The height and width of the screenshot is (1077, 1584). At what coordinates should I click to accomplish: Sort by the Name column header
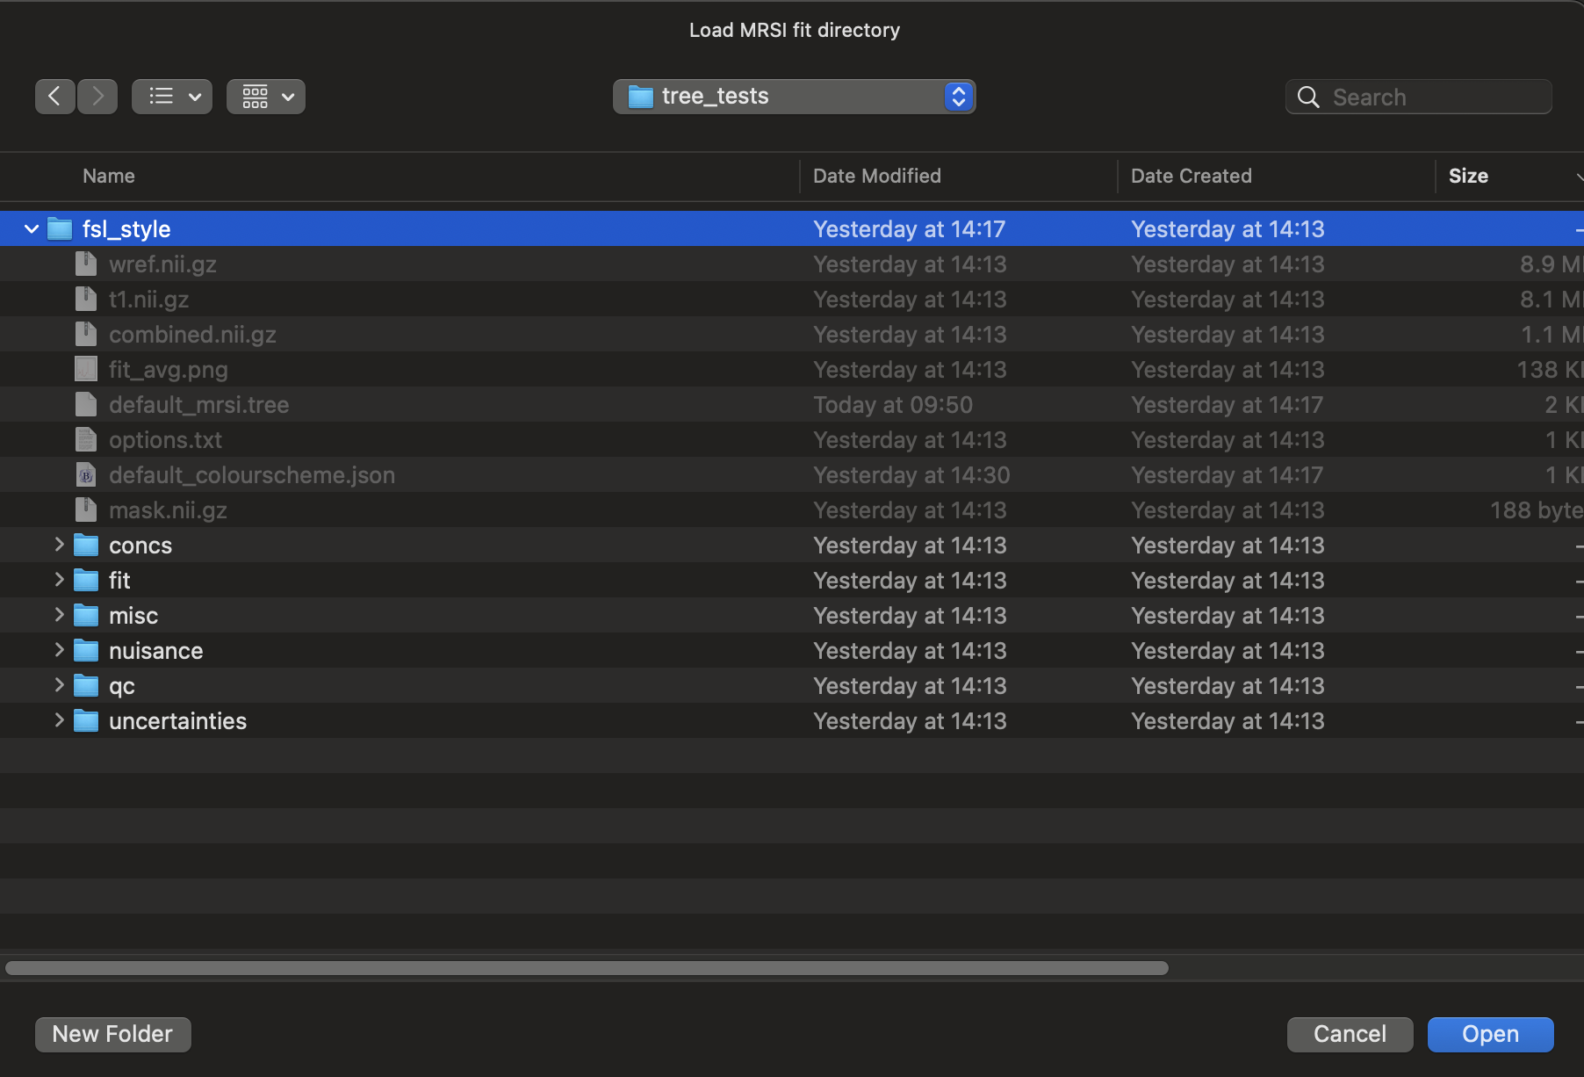(x=109, y=176)
